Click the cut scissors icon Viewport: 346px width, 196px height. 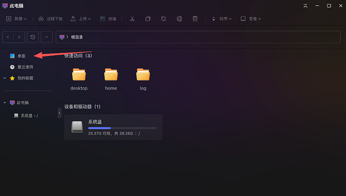click(x=132, y=19)
